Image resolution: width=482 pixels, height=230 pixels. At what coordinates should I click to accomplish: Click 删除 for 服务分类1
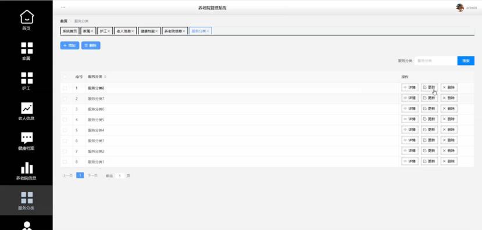(449, 161)
